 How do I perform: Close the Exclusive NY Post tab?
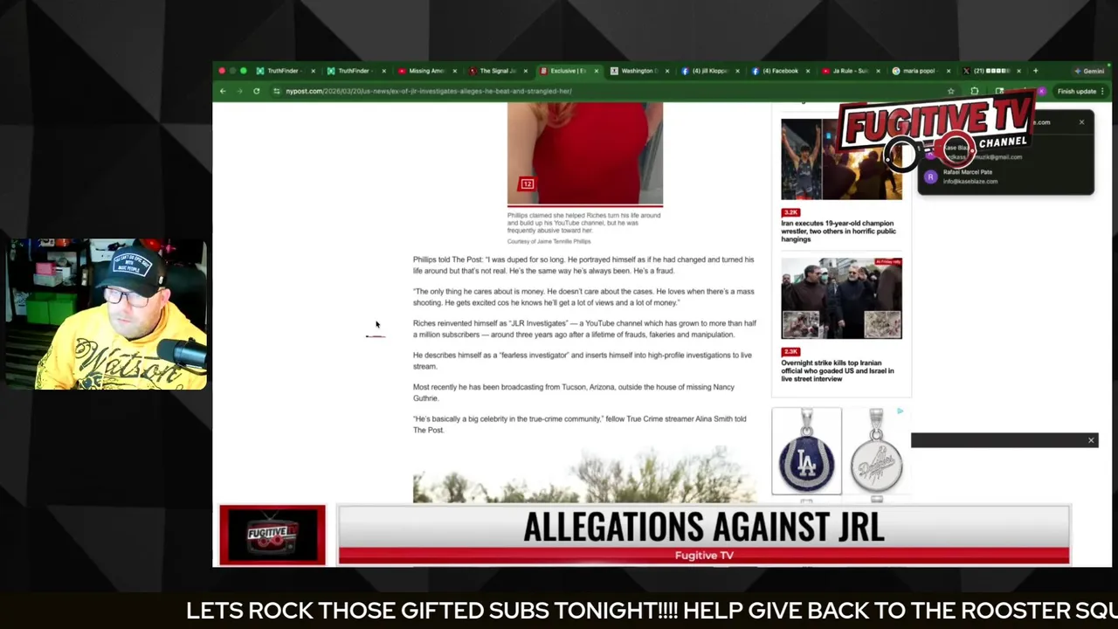(x=597, y=71)
